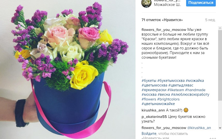Open the #цветынаможайке hashtag
The image size is (222, 139).
point(158,104)
